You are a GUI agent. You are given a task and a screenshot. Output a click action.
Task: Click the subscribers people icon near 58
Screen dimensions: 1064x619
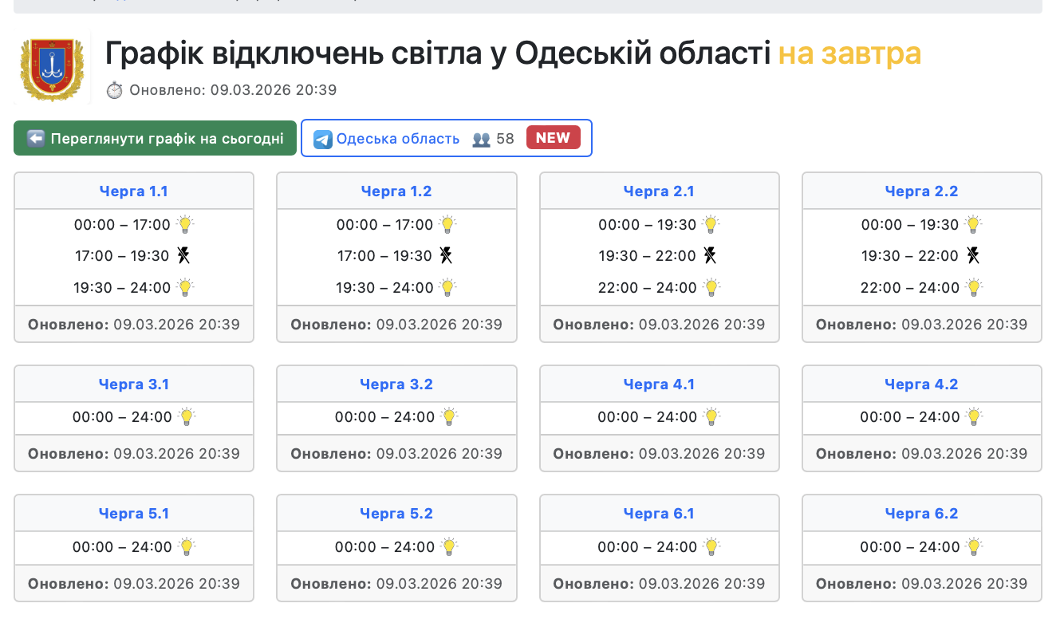click(x=481, y=139)
